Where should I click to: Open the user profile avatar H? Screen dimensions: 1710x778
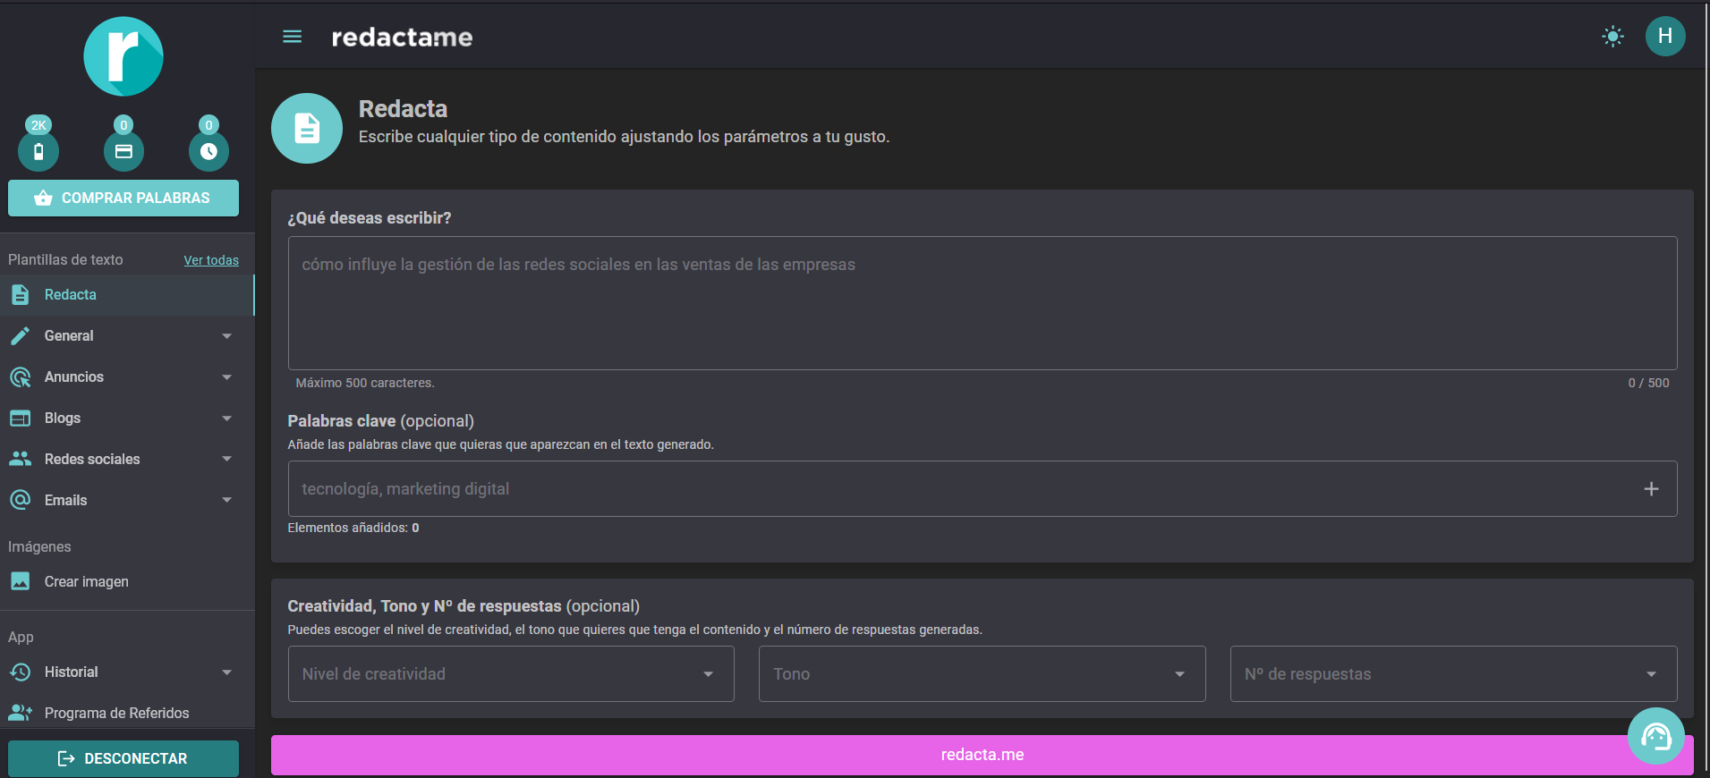[1664, 37]
